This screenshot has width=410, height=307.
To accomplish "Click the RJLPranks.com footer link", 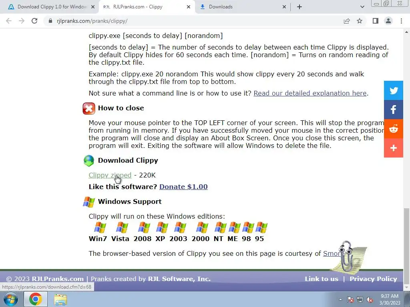I will [x=58, y=279].
